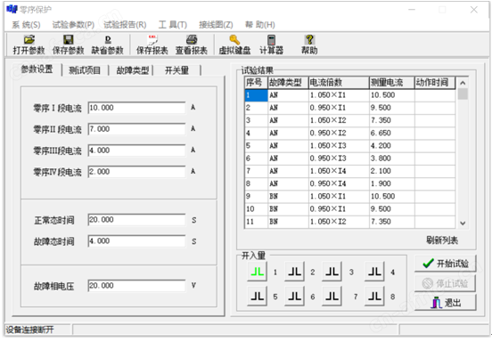
Task: Toggle binary input 7 pulse indicator
Action: (x=332, y=297)
